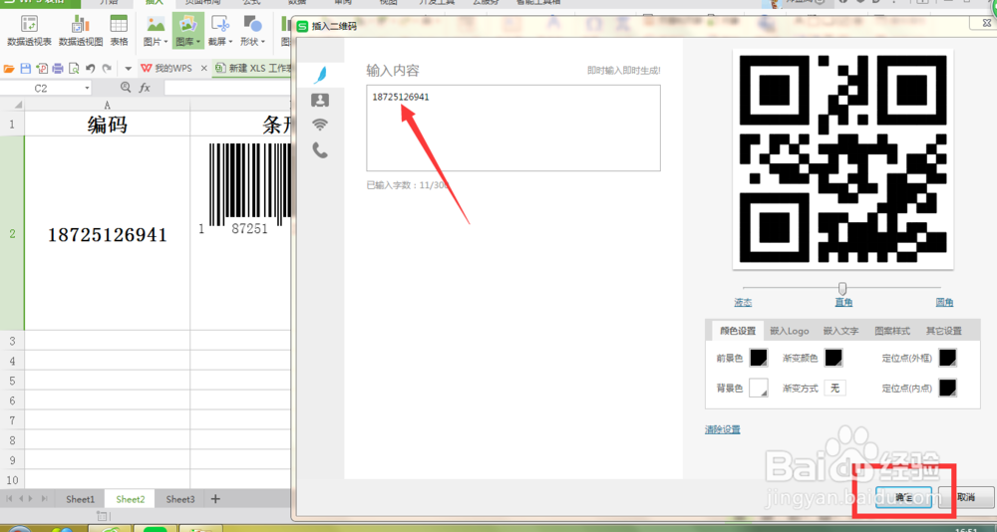Select row 2 header
Viewport: 997px width, 532px height.
pyautogui.click(x=12, y=234)
